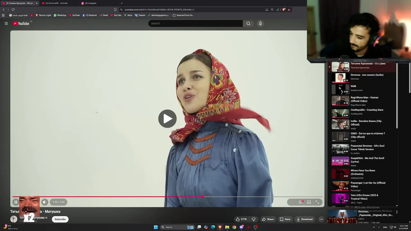Click address bar share icon
The width and height of the screenshot is (411, 231).
[x=278, y=10]
